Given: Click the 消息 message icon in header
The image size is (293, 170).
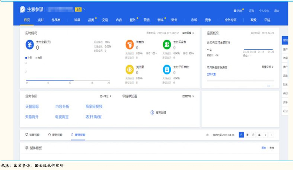Looking at the screenshot, I should 235,11.
